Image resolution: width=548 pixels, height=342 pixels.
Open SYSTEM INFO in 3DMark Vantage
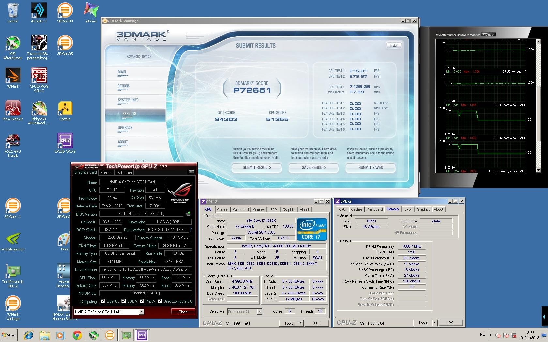(128, 100)
